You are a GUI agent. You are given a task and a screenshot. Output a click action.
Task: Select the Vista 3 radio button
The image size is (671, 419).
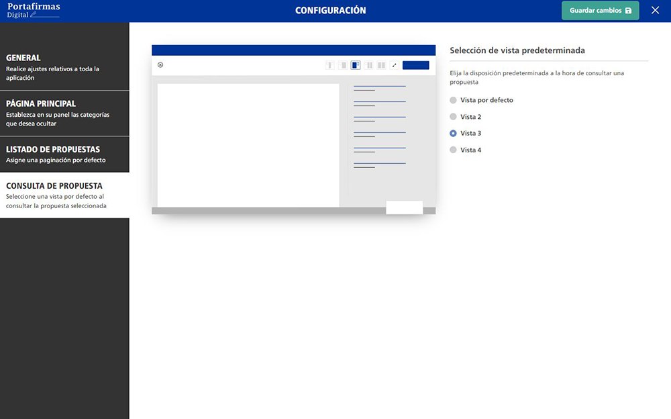click(454, 134)
